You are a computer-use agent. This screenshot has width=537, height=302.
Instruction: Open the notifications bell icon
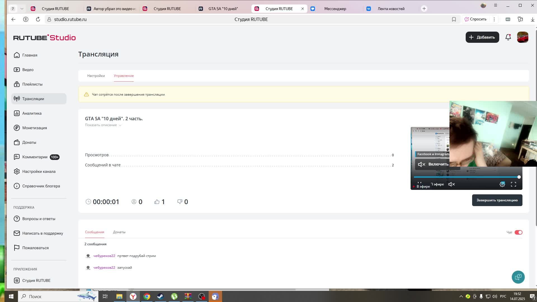(508, 37)
